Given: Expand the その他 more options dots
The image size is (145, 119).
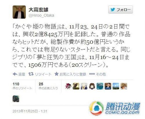Looking at the screenshot, I should pos(92,74).
